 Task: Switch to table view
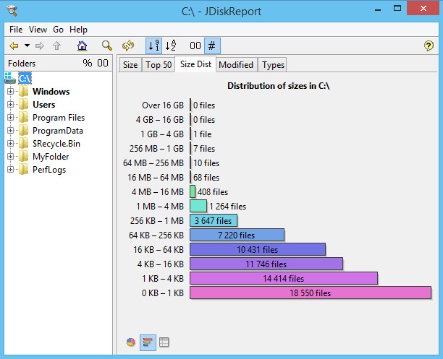[164, 342]
